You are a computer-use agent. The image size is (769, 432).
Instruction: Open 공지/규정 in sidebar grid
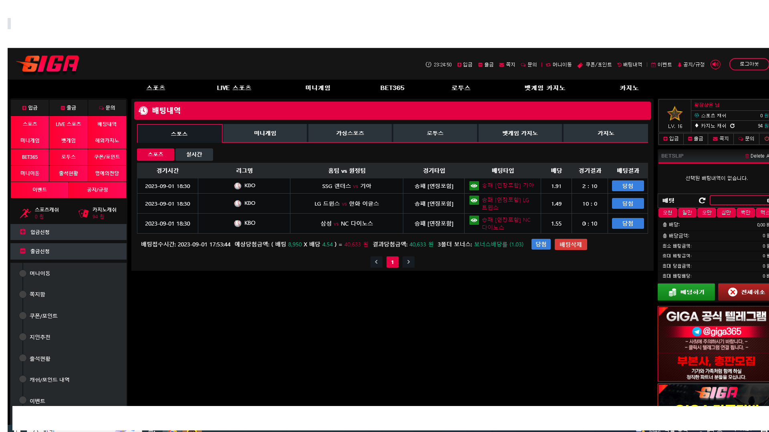click(x=97, y=190)
